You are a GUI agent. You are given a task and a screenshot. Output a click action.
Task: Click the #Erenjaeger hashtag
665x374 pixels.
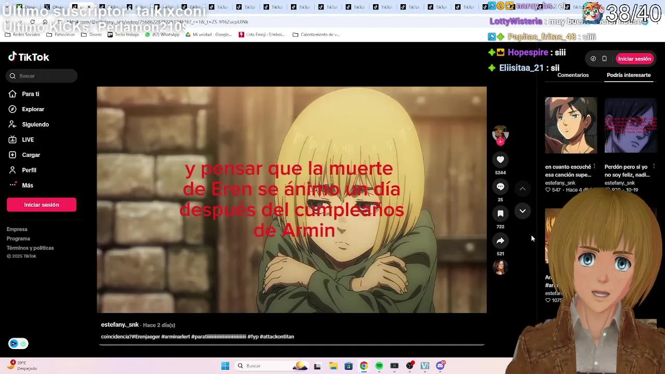(145, 337)
